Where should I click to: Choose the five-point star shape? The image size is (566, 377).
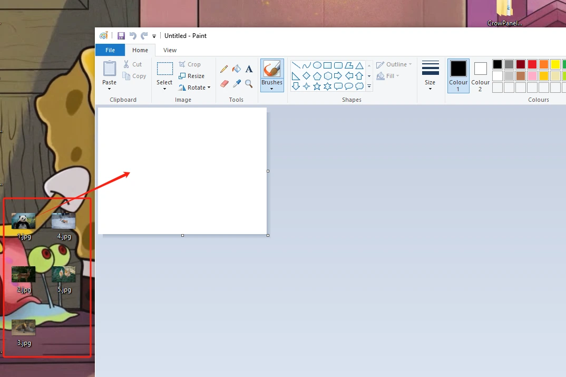[x=317, y=86]
